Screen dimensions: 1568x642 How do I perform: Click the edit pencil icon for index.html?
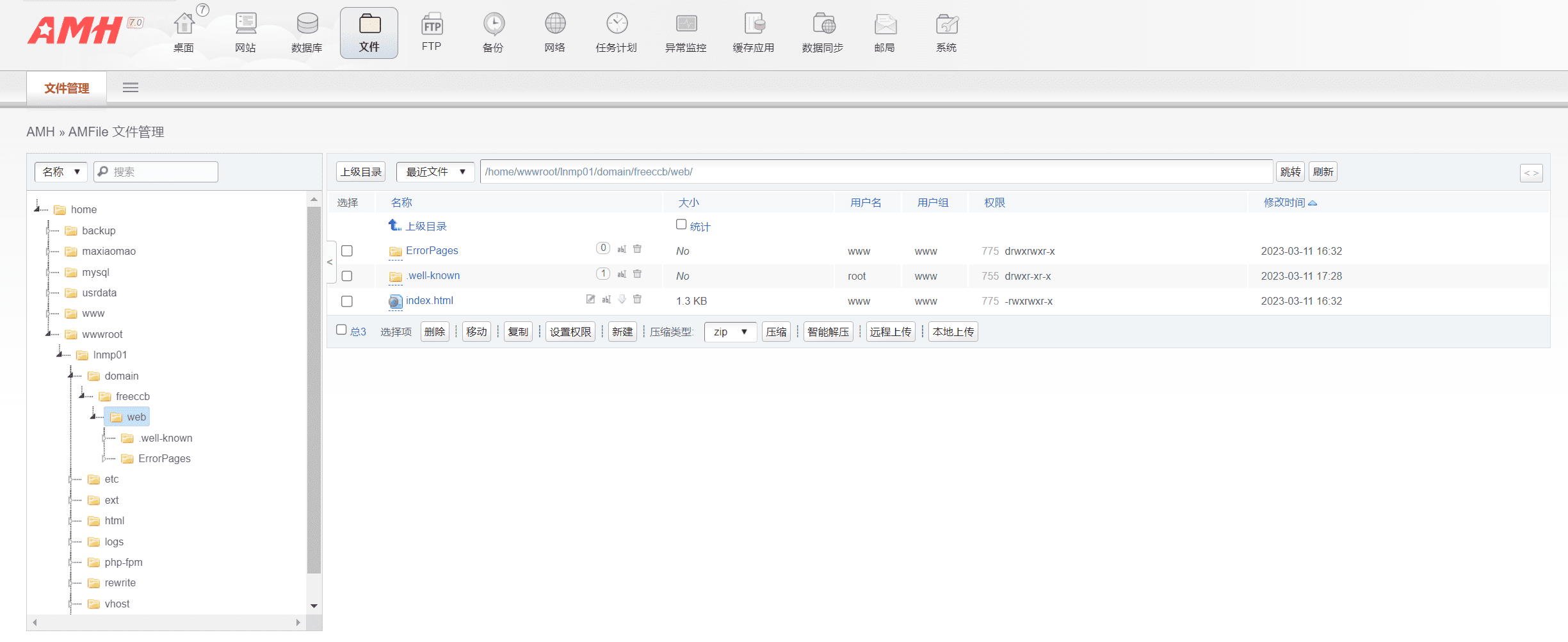tap(590, 299)
